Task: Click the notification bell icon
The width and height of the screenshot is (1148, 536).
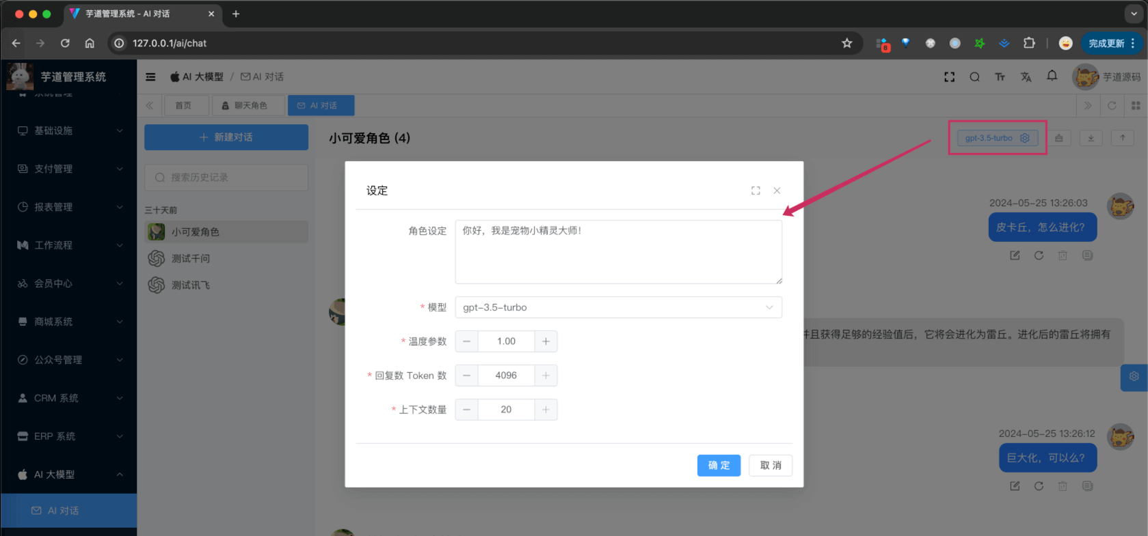Action: tap(1052, 76)
